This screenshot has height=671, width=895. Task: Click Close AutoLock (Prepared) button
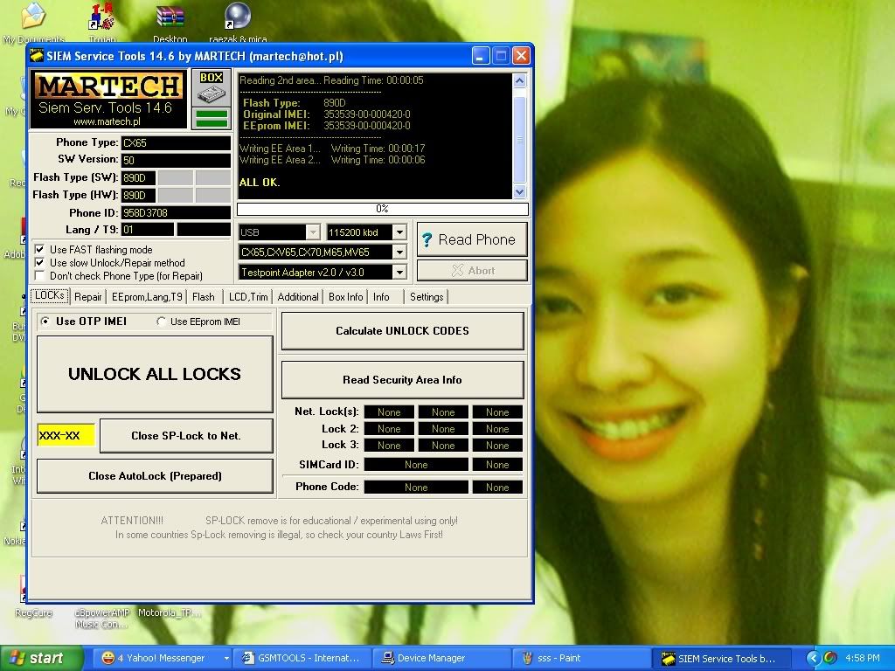tap(155, 476)
